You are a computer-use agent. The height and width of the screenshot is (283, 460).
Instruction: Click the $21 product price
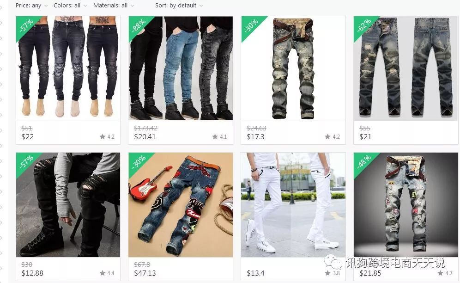coord(365,137)
